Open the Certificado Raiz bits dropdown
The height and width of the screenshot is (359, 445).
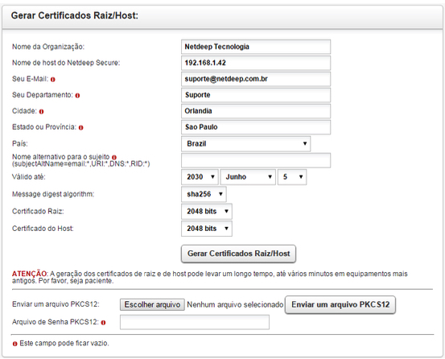point(207,212)
